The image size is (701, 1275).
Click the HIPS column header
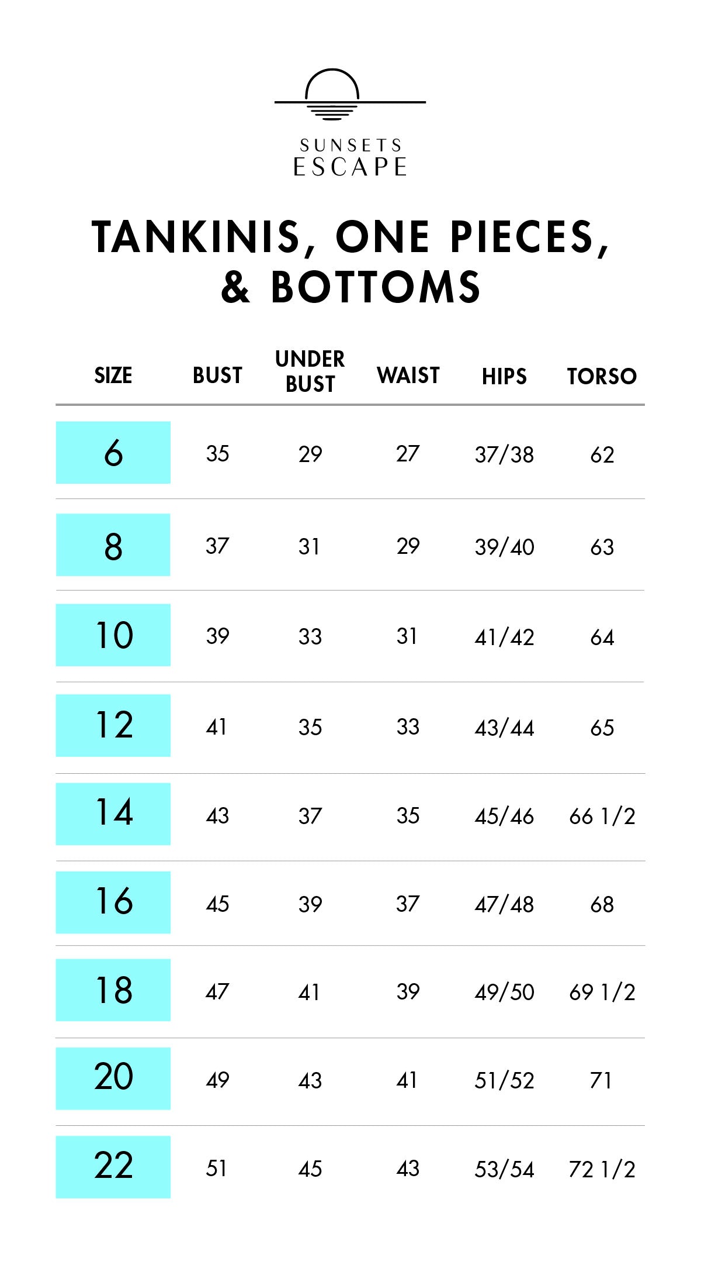point(504,377)
